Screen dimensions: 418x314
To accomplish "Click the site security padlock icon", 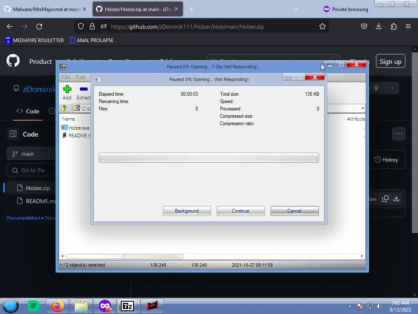I will coord(92,27).
